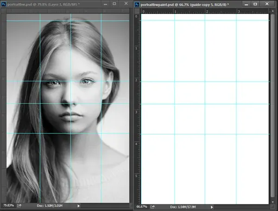Click ruler origin corner of portraitbwpaint.psd
Viewport: 278px width, 211px height.
tap(137, 11)
